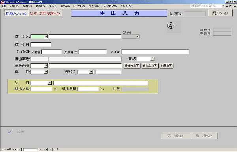Click the 前回複写 button
Screen dimensions: 237x152
point(166,66)
